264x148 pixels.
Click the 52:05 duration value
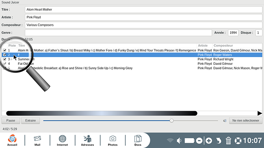coord(29,39)
